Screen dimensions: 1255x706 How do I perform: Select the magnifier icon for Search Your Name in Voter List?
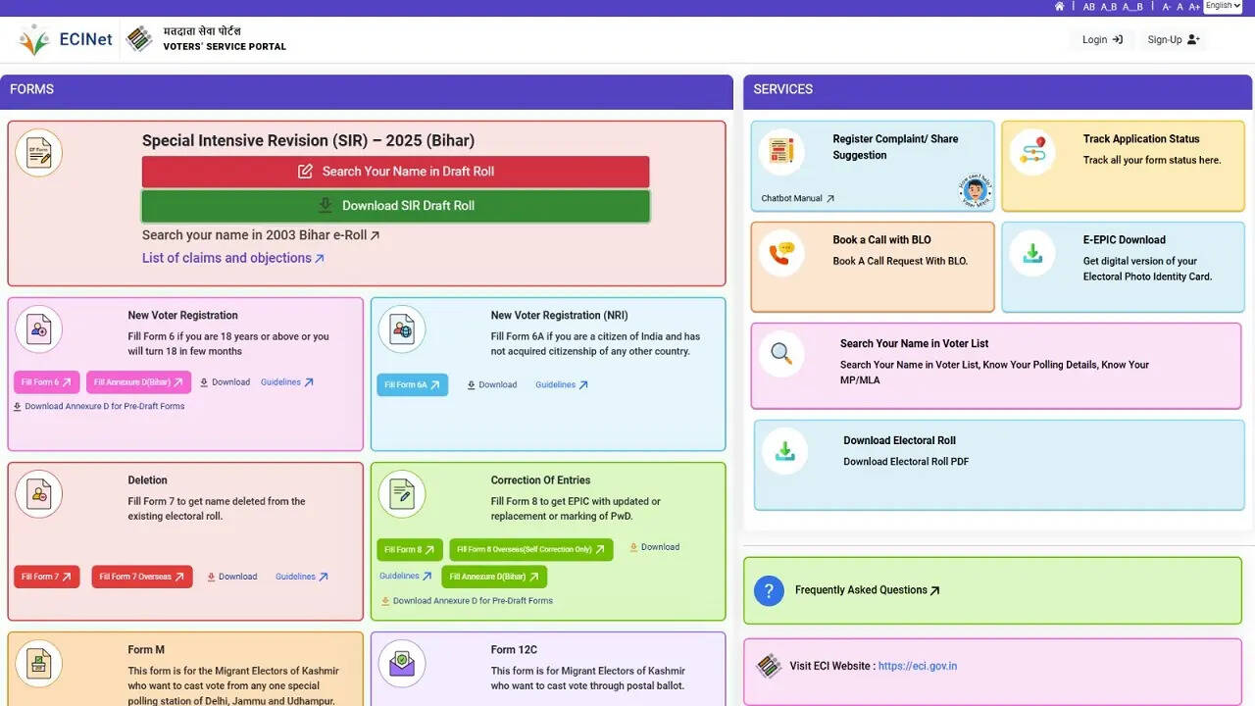[781, 355]
